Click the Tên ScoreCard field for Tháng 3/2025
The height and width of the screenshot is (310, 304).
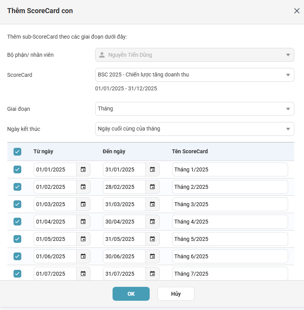[230, 204]
